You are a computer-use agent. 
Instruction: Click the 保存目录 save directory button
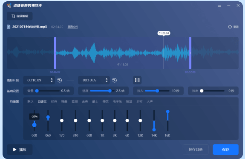coord(196,150)
